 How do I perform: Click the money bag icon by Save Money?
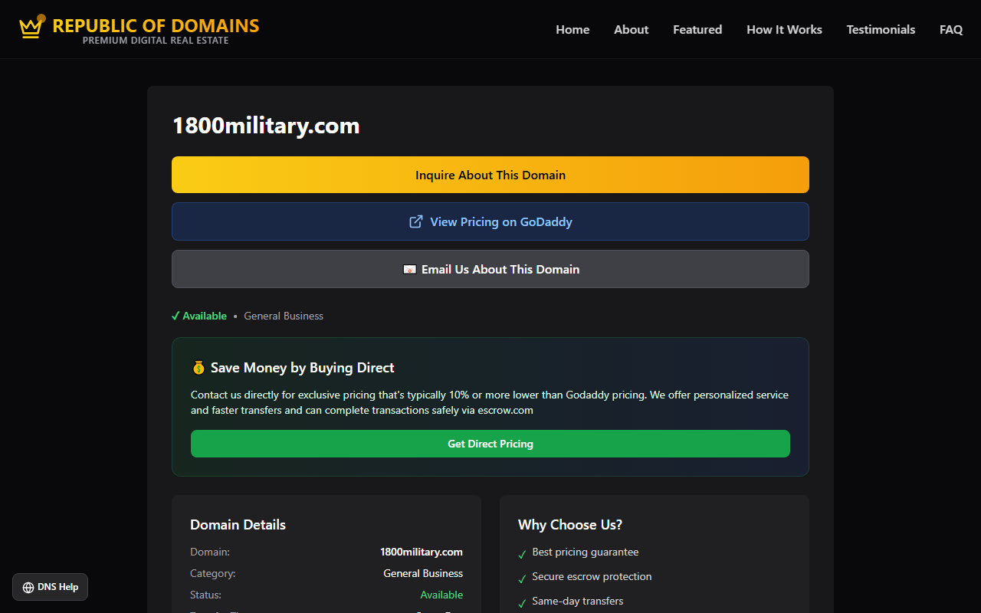pyautogui.click(x=198, y=368)
